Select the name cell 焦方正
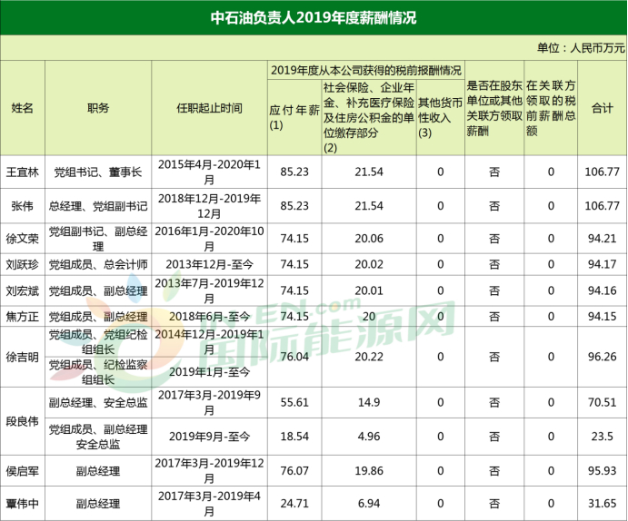The image size is (628, 521). pyautogui.click(x=23, y=317)
